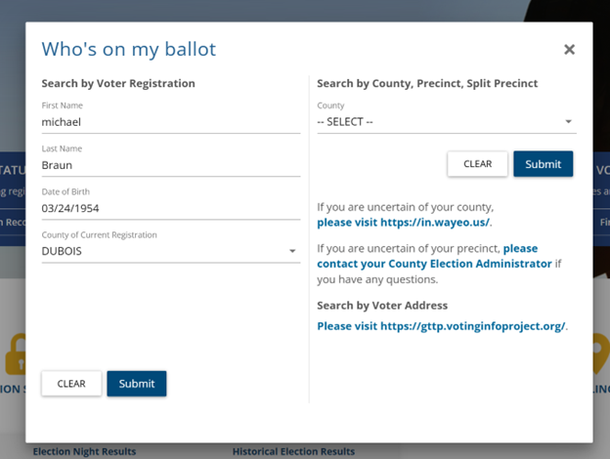
Task: Submit the county precinct search
Action: [x=544, y=164]
